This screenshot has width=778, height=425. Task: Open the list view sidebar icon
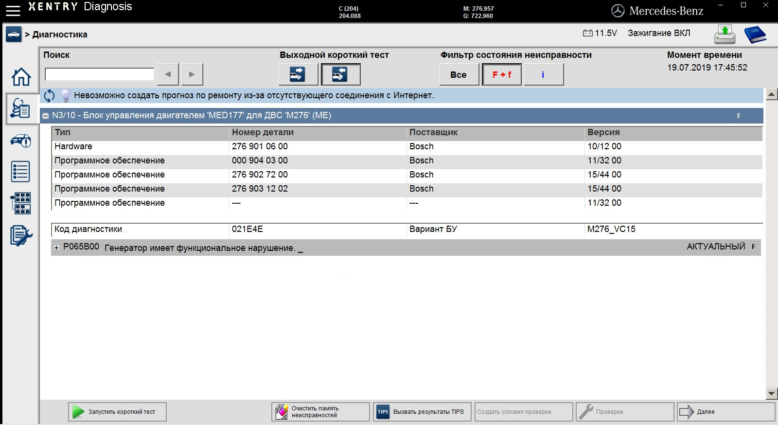click(20, 172)
